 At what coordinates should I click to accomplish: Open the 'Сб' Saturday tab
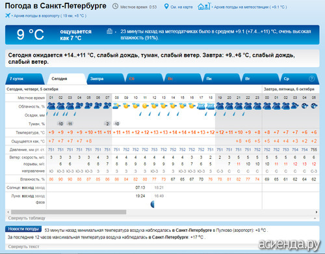(x=144, y=79)
